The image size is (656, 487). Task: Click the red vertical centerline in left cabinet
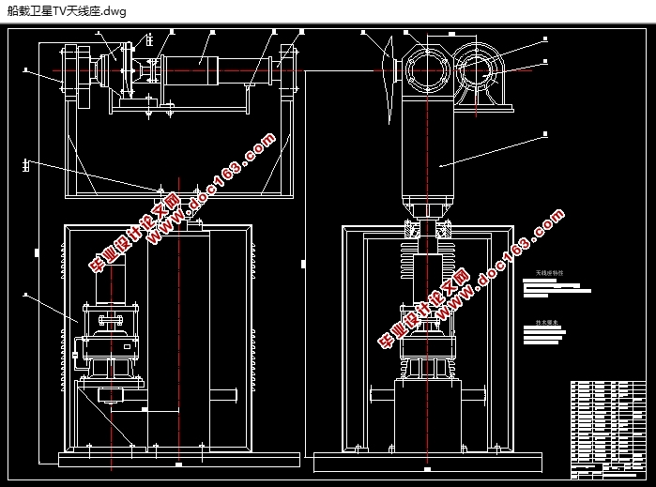coord(179,318)
